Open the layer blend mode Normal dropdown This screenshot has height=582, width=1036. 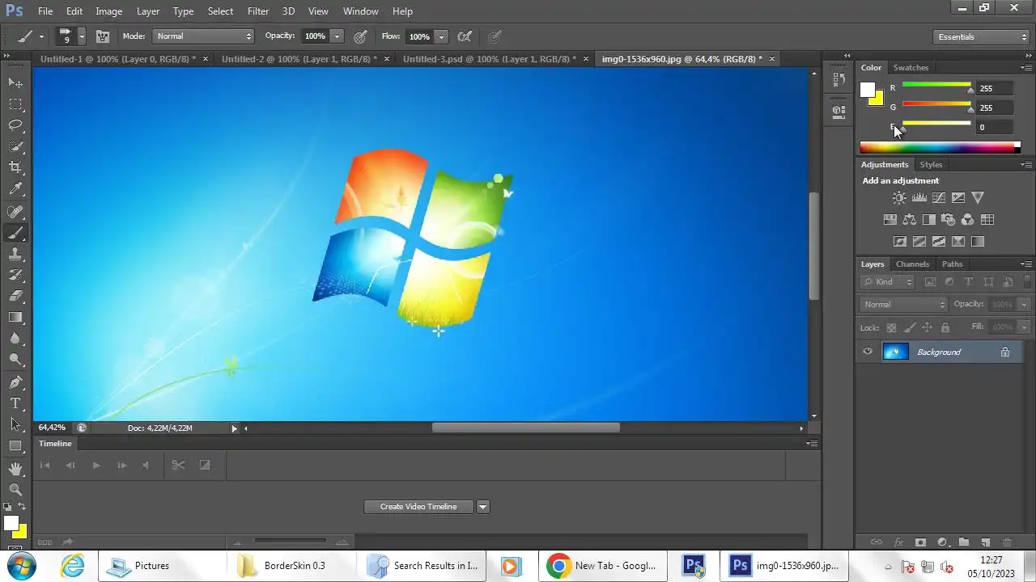(903, 304)
